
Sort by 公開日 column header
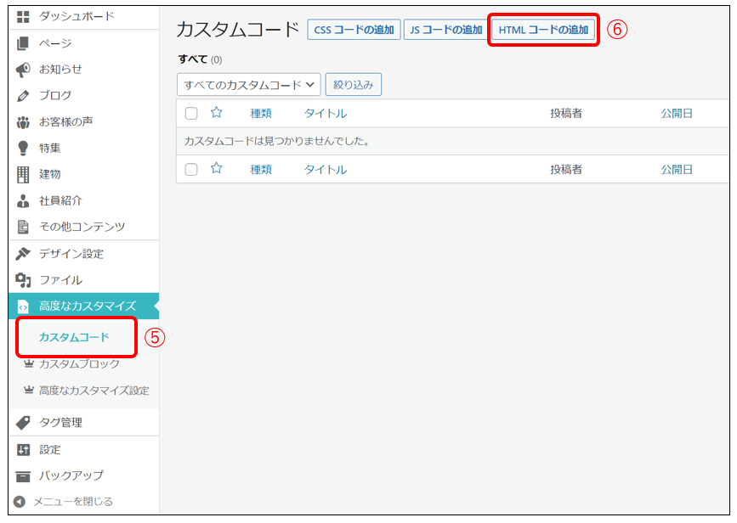pyautogui.click(x=677, y=114)
